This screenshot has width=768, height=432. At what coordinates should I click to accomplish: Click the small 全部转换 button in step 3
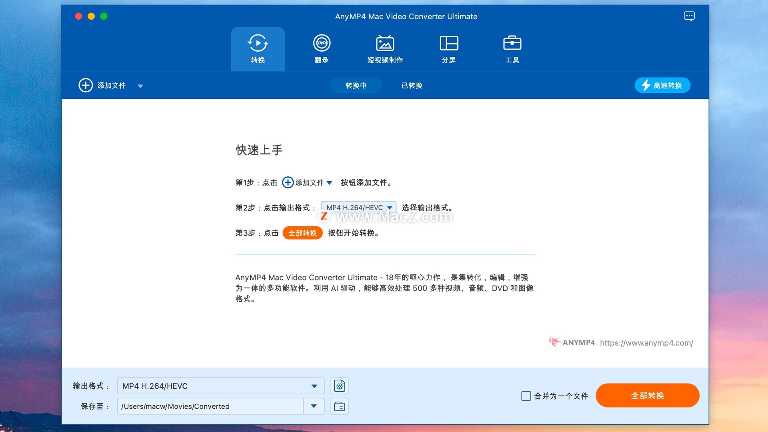pos(302,233)
